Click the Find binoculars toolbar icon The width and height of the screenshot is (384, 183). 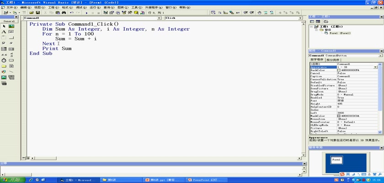[64, 13]
